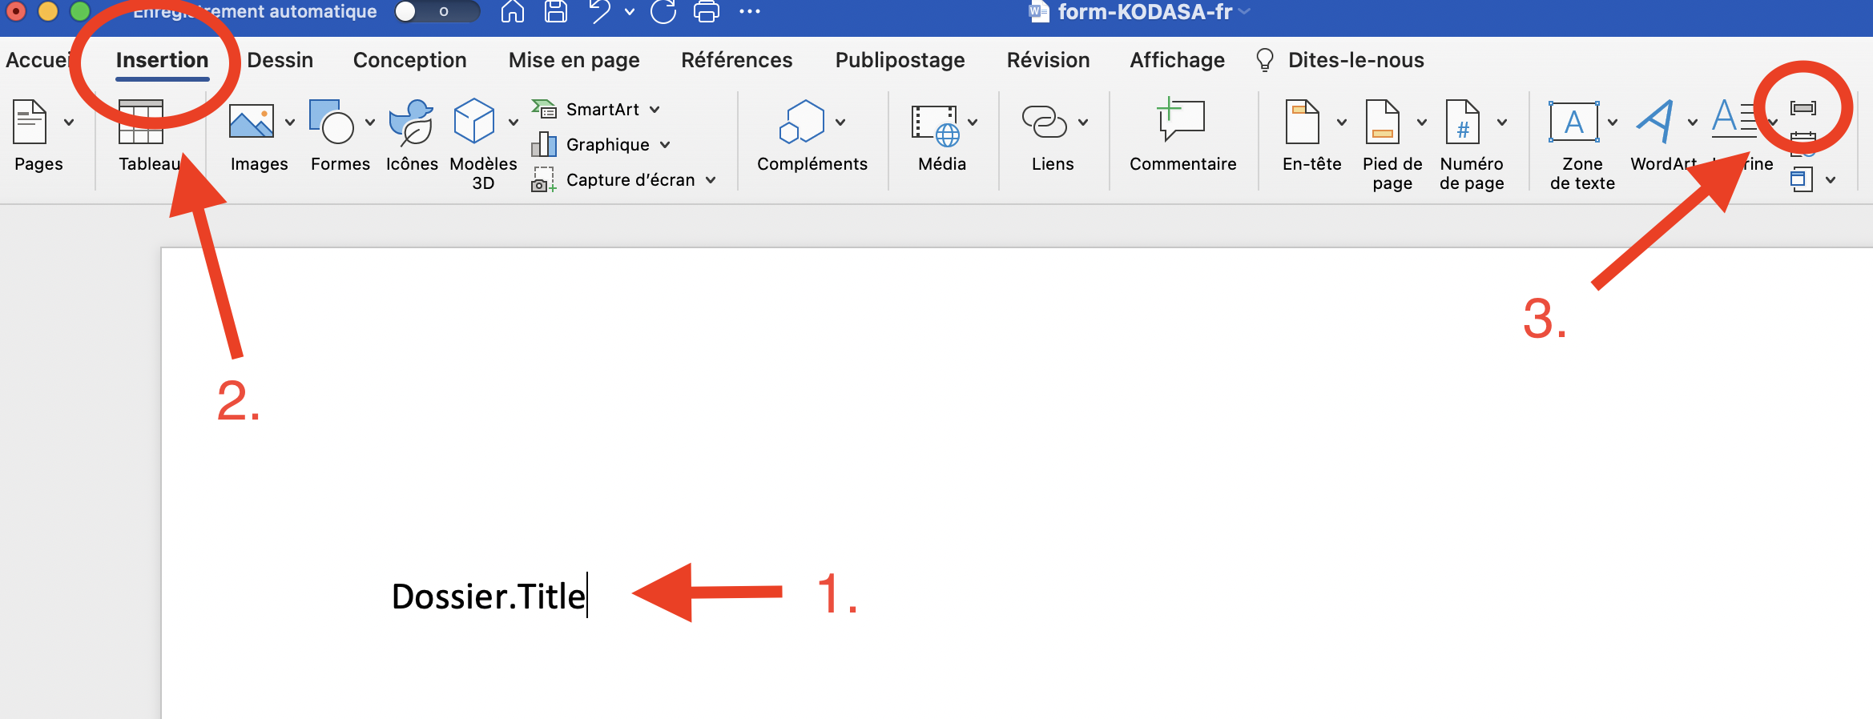Insert a shape with Formes icon
The width and height of the screenshot is (1873, 719).
332,123
